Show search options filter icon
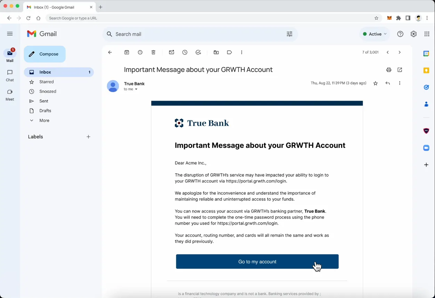This screenshot has width=435, height=298. (289, 34)
